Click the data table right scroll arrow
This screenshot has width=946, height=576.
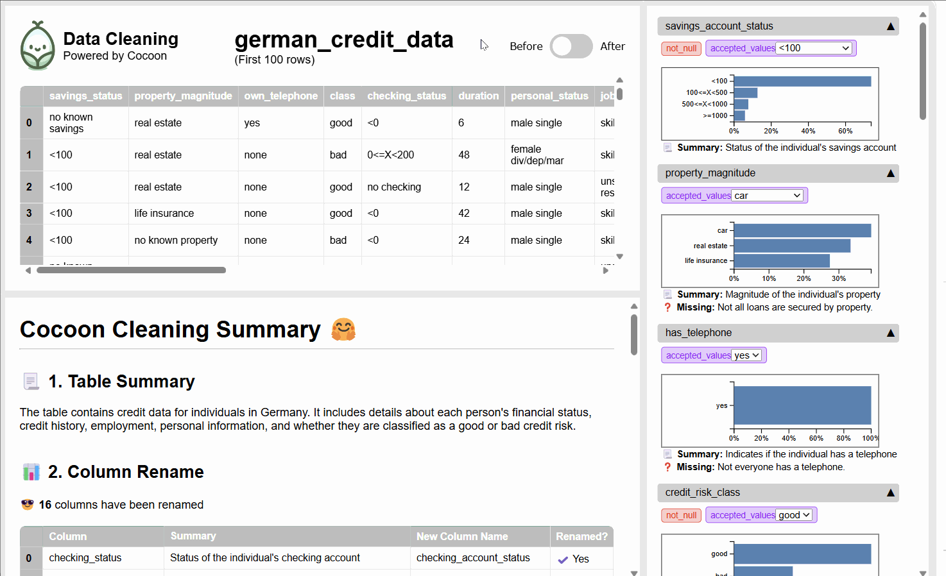pos(605,271)
